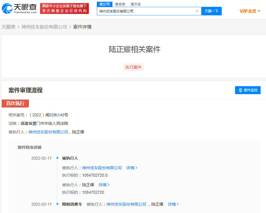Viewport: 266px width, 213px height.
Task: Go to 天眼查 home breadcrumb link
Action: pos(9,27)
